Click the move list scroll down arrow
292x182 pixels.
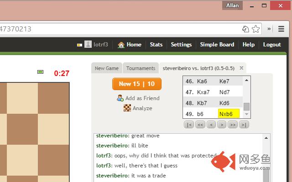coord(246,114)
